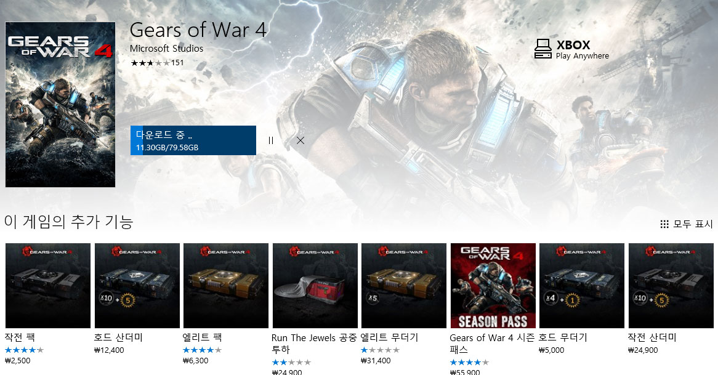The image size is (718, 375).
Task: Pause the Gears of War 4 download
Action: tap(270, 140)
